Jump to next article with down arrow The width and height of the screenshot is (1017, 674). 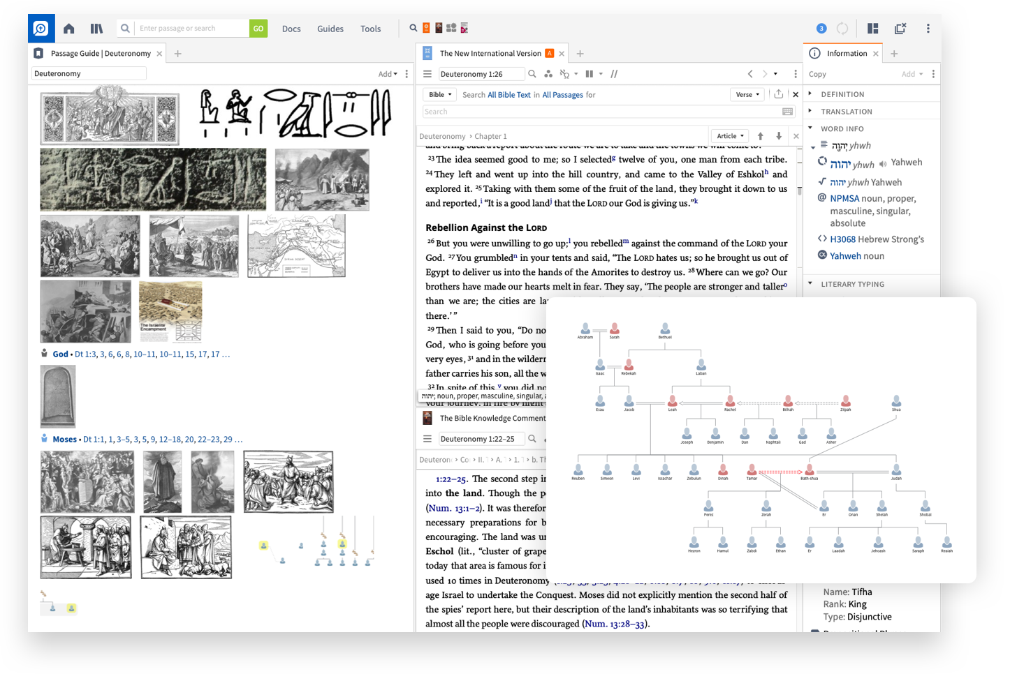coord(779,136)
